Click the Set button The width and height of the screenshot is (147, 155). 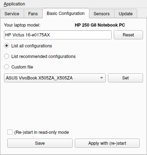(125, 78)
